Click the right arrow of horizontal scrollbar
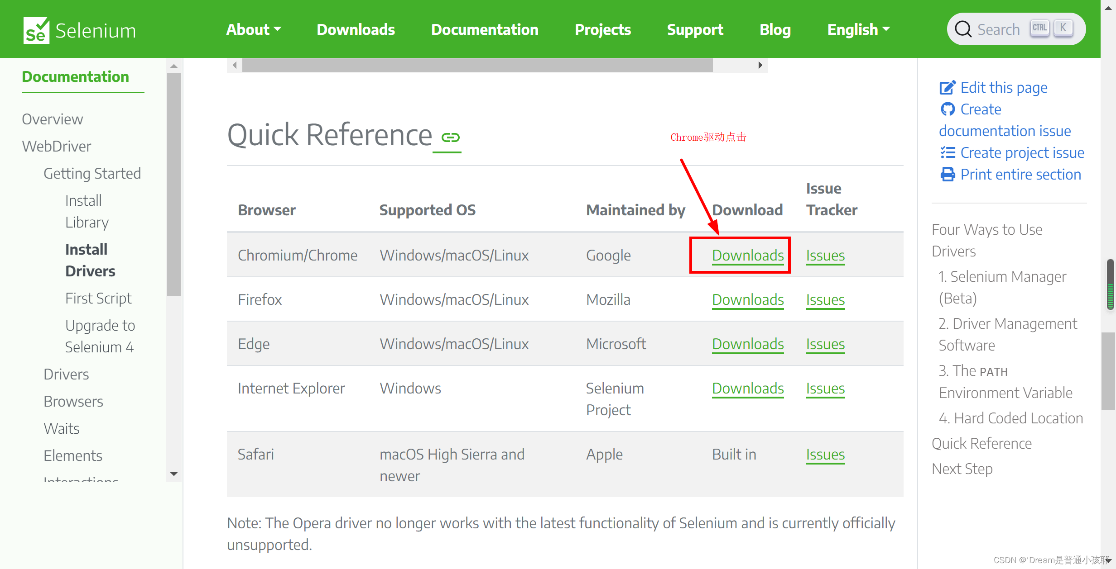The width and height of the screenshot is (1116, 569). tap(760, 65)
